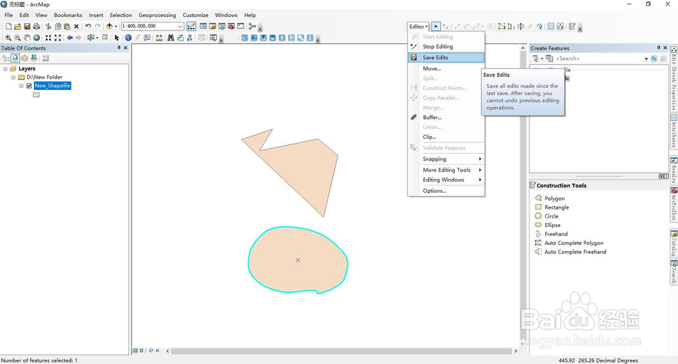Click New_Shapefile symbol color swatch
The height and width of the screenshot is (364, 678).
click(x=37, y=95)
